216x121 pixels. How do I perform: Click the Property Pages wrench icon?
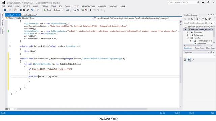click(193, 60)
